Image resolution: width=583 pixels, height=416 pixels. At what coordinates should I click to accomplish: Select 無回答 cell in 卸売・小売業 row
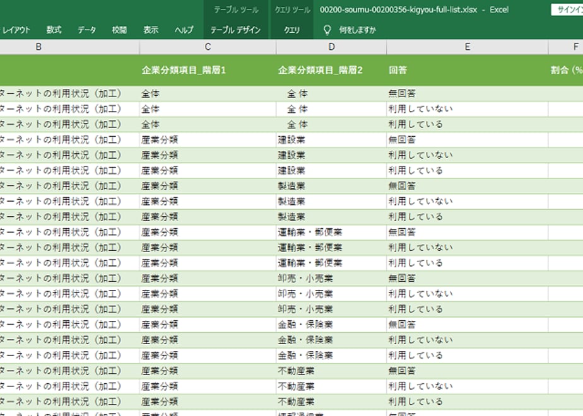click(x=468, y=279)
